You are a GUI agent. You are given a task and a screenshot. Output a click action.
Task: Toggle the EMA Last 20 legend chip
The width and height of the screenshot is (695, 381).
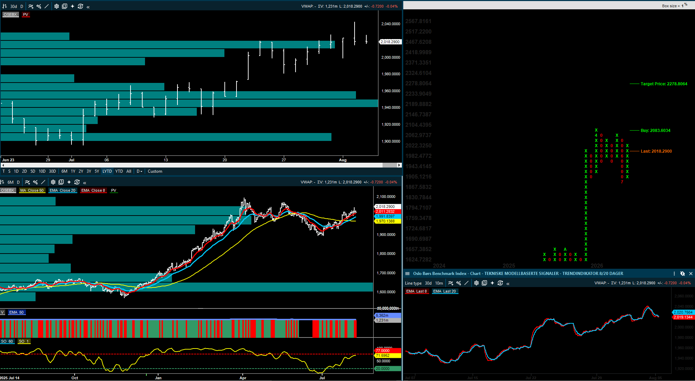(x=444, y=291)
